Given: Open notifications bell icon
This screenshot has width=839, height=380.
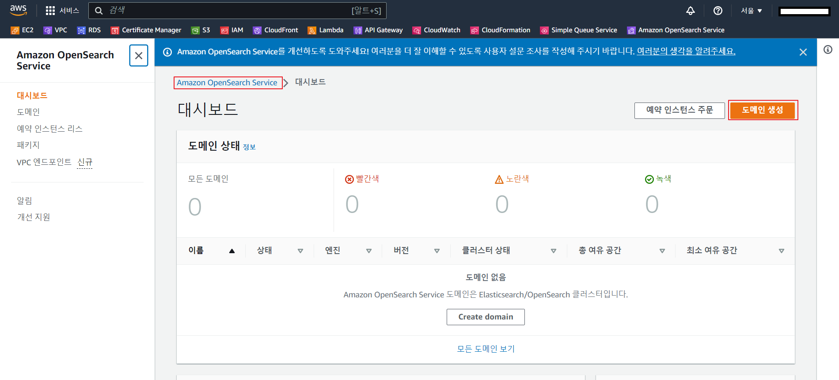Looking at the screenshot, I should pyautogui.click(x=691, y=11).
